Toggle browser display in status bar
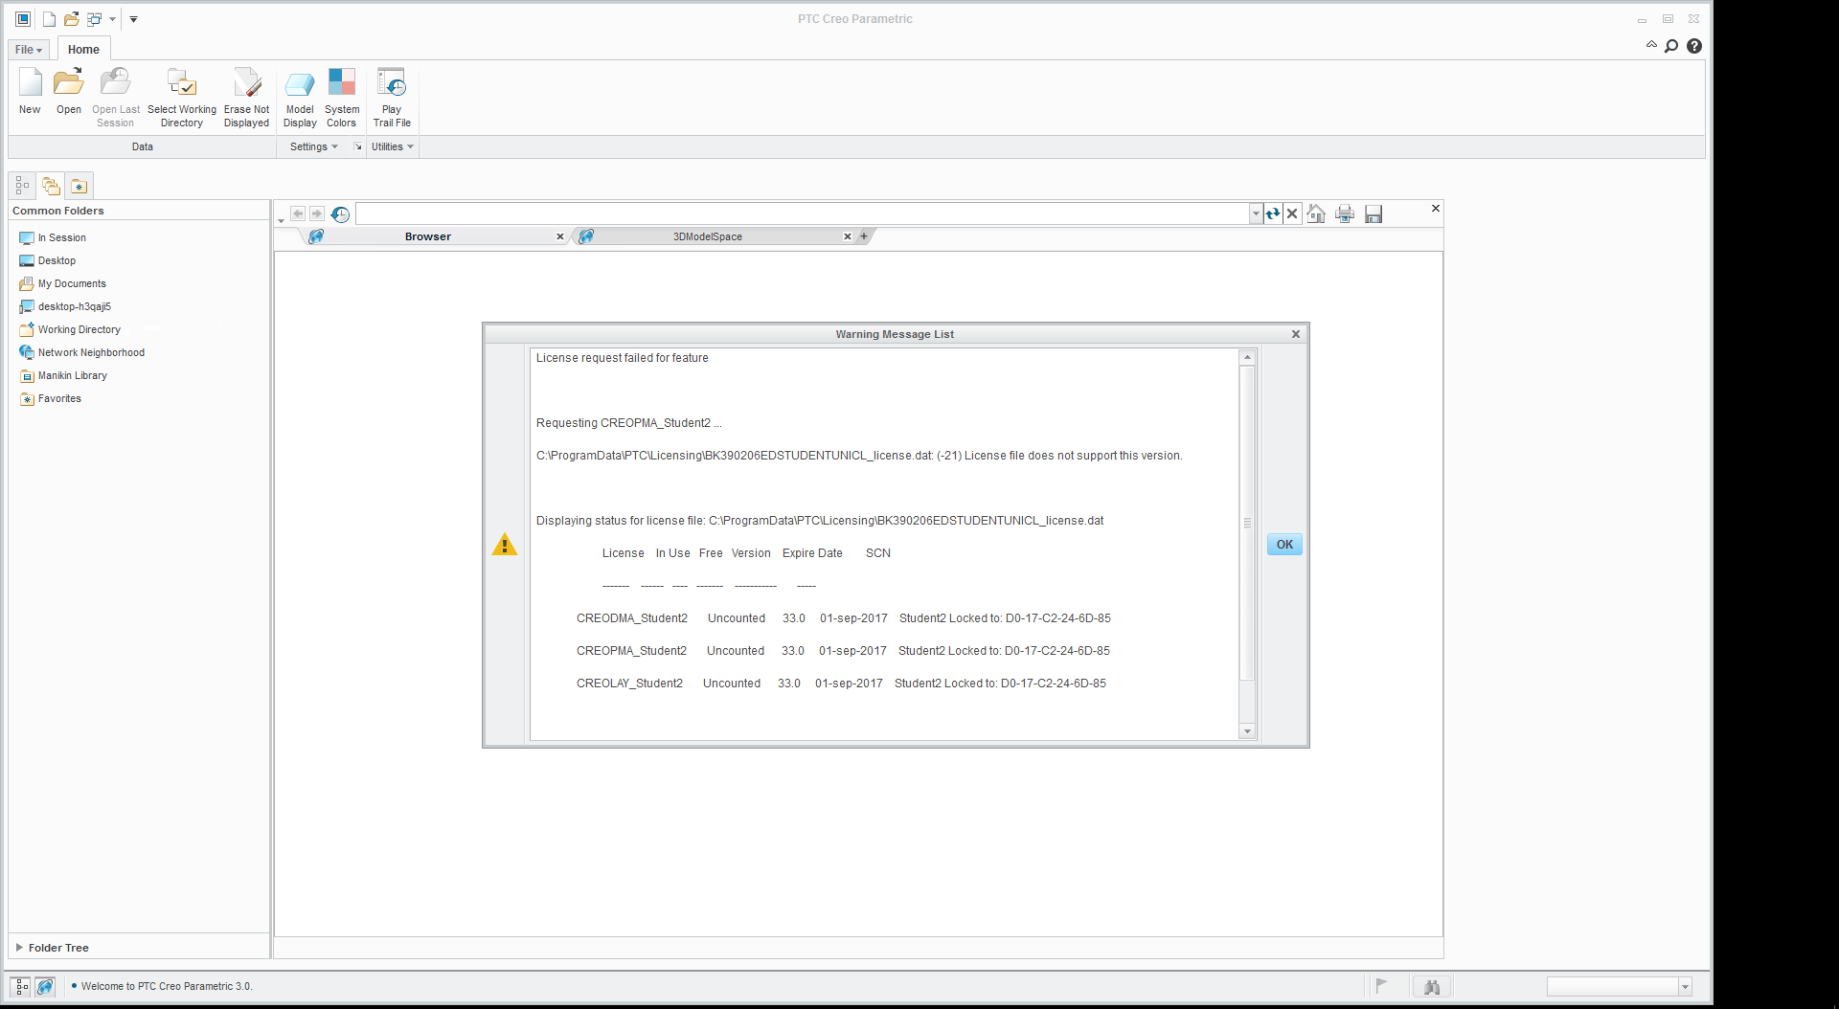1839x1009 pixels. click(45, 986)
